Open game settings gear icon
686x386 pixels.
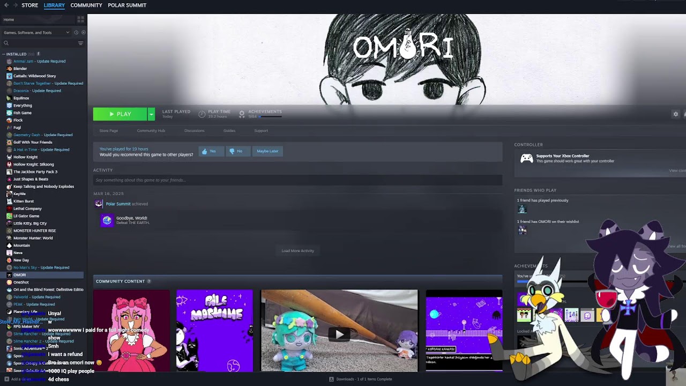(x=675, y=114)
